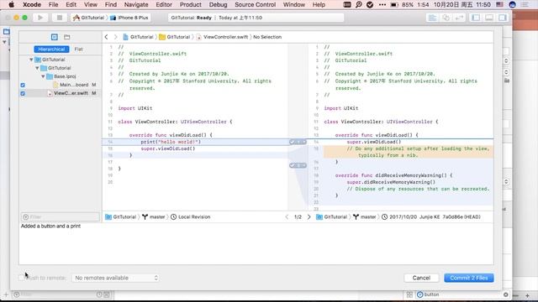Click the battery icon in menu bar
The image size is (538, 302).
[x=394, y=4]
